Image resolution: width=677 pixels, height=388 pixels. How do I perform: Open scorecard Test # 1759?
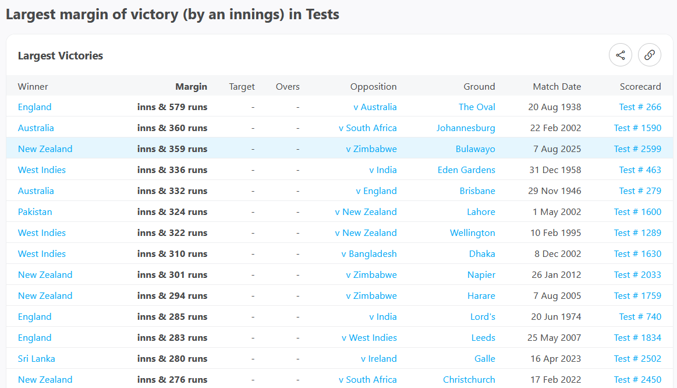(638, 296)
